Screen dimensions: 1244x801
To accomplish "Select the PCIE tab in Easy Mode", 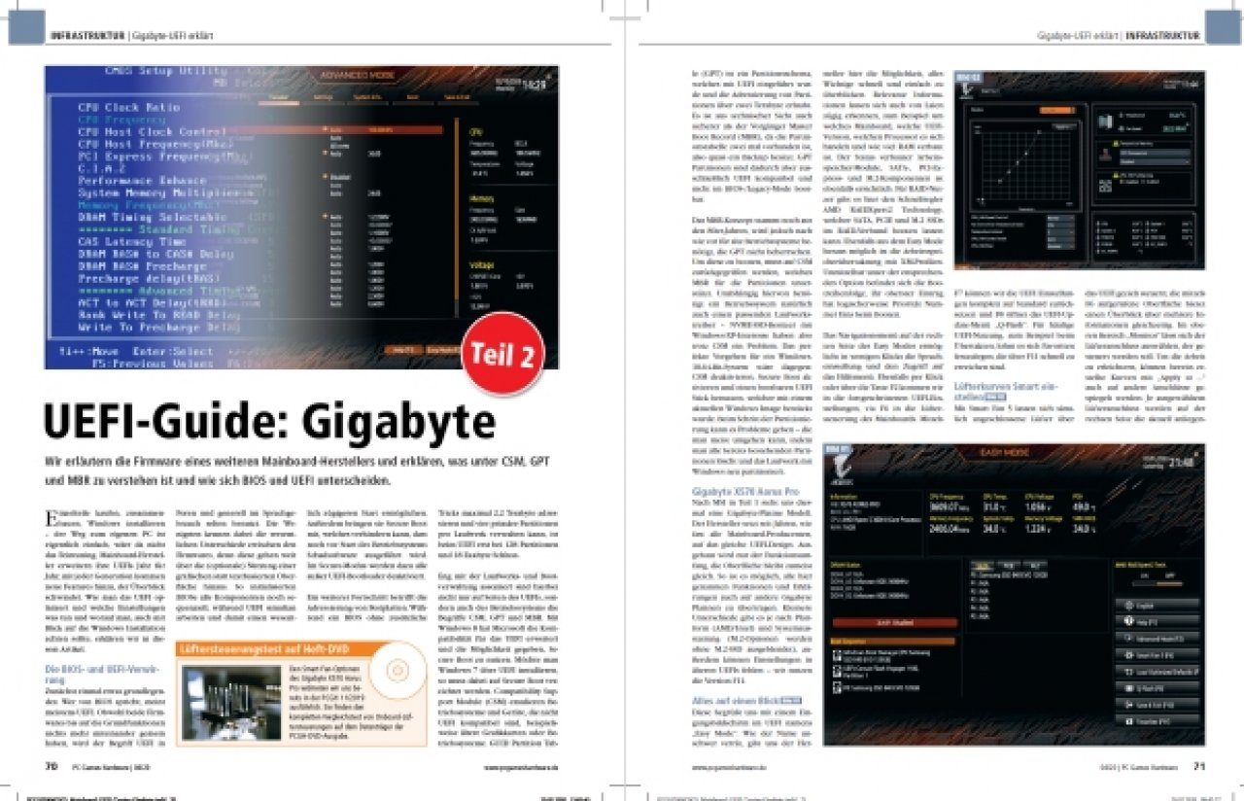I will [1009, 566].
